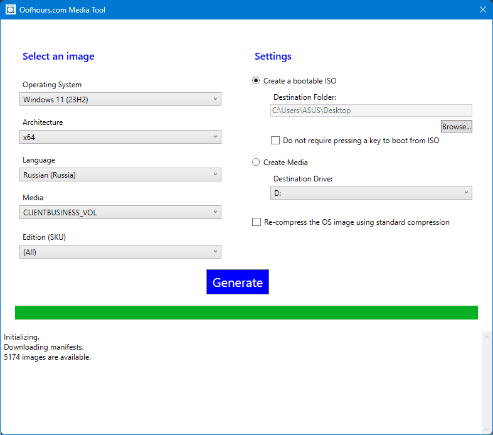The image size is (493, 435).
Task: Close the Oofhours.com Media Tool window
Action: (482, 9)
